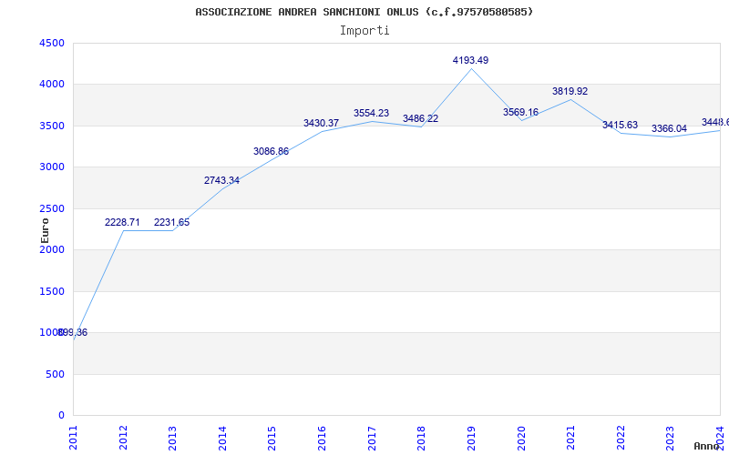Click the 3819.92 data label
The image size is (729, 455).
[x=570, y=92]
